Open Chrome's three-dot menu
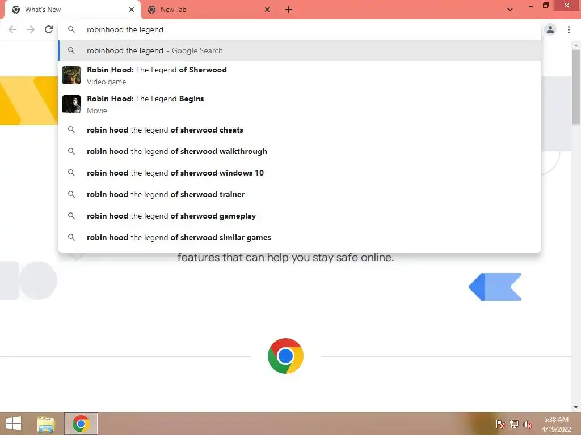The height and width of the screenshot is (435, 581). pyautogui.click(x=569, y=29)
